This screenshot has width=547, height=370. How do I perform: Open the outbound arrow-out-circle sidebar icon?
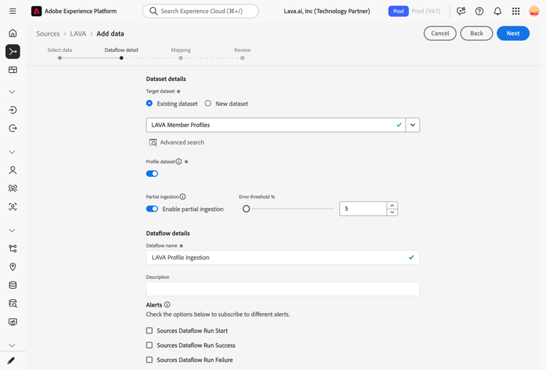click(x=12, y=128)
